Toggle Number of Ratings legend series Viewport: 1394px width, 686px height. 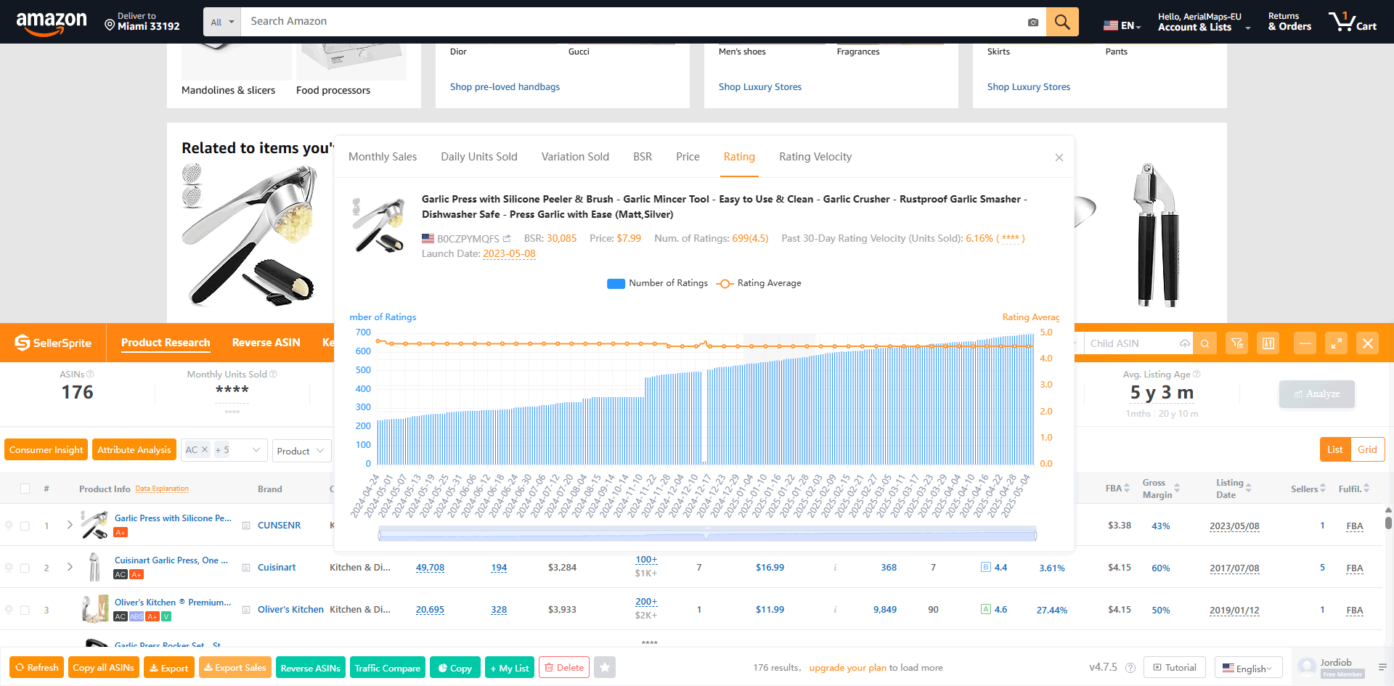tap(657, 283)
